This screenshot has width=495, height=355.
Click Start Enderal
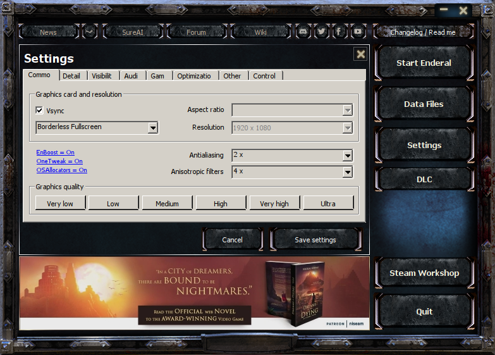(424, 63)
